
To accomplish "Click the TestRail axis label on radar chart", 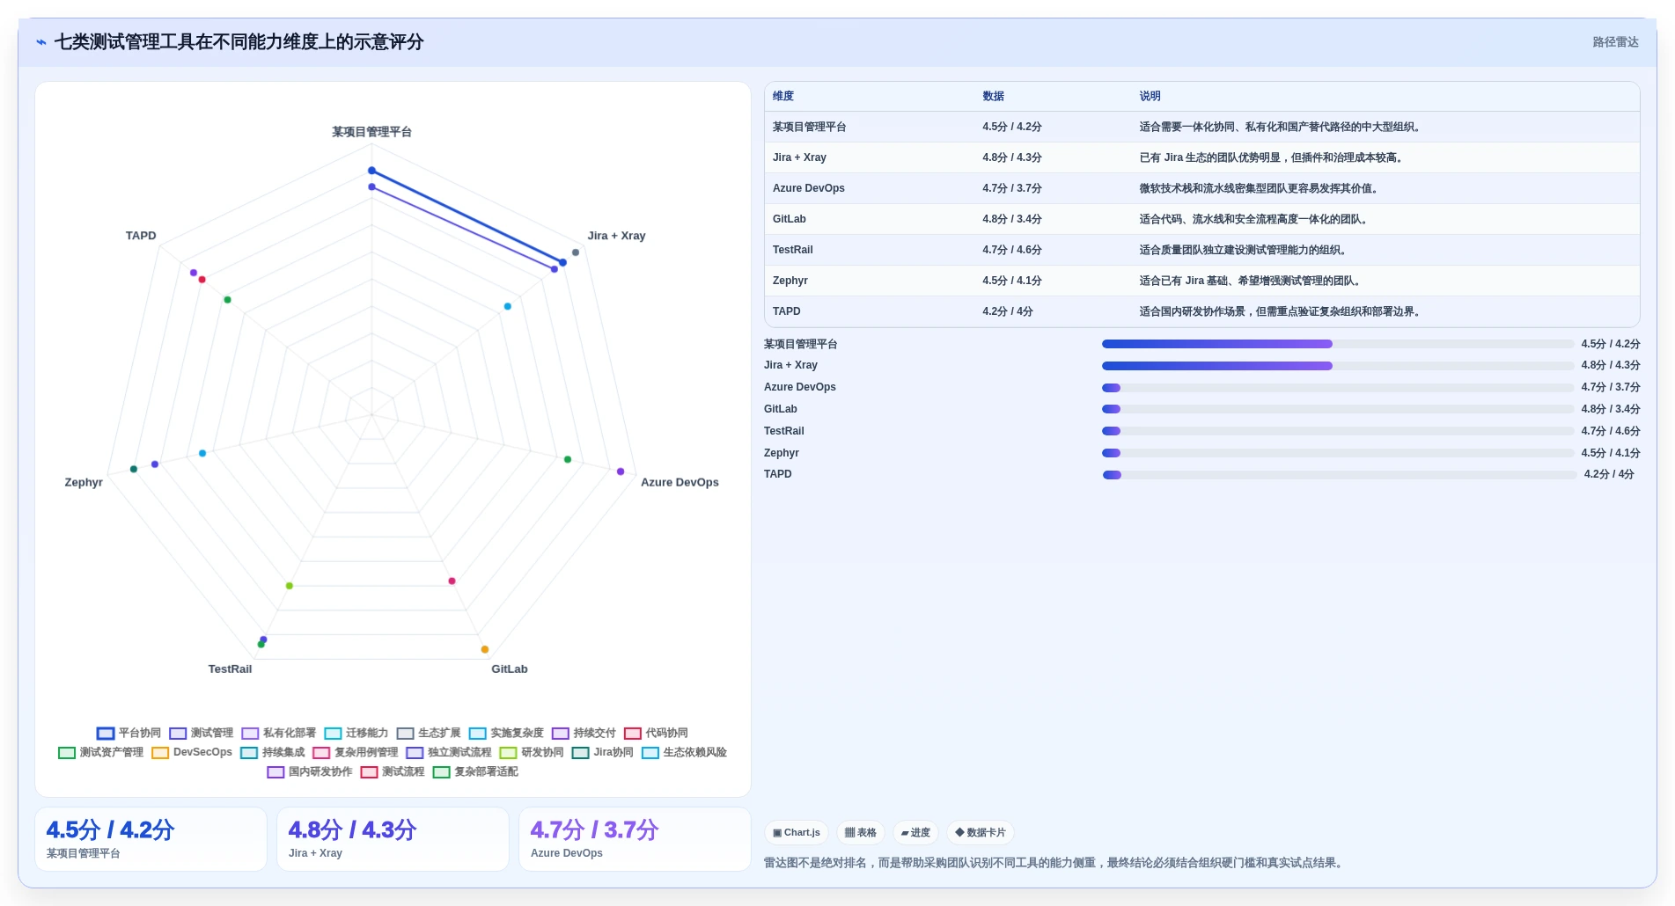I will point(230,669).
